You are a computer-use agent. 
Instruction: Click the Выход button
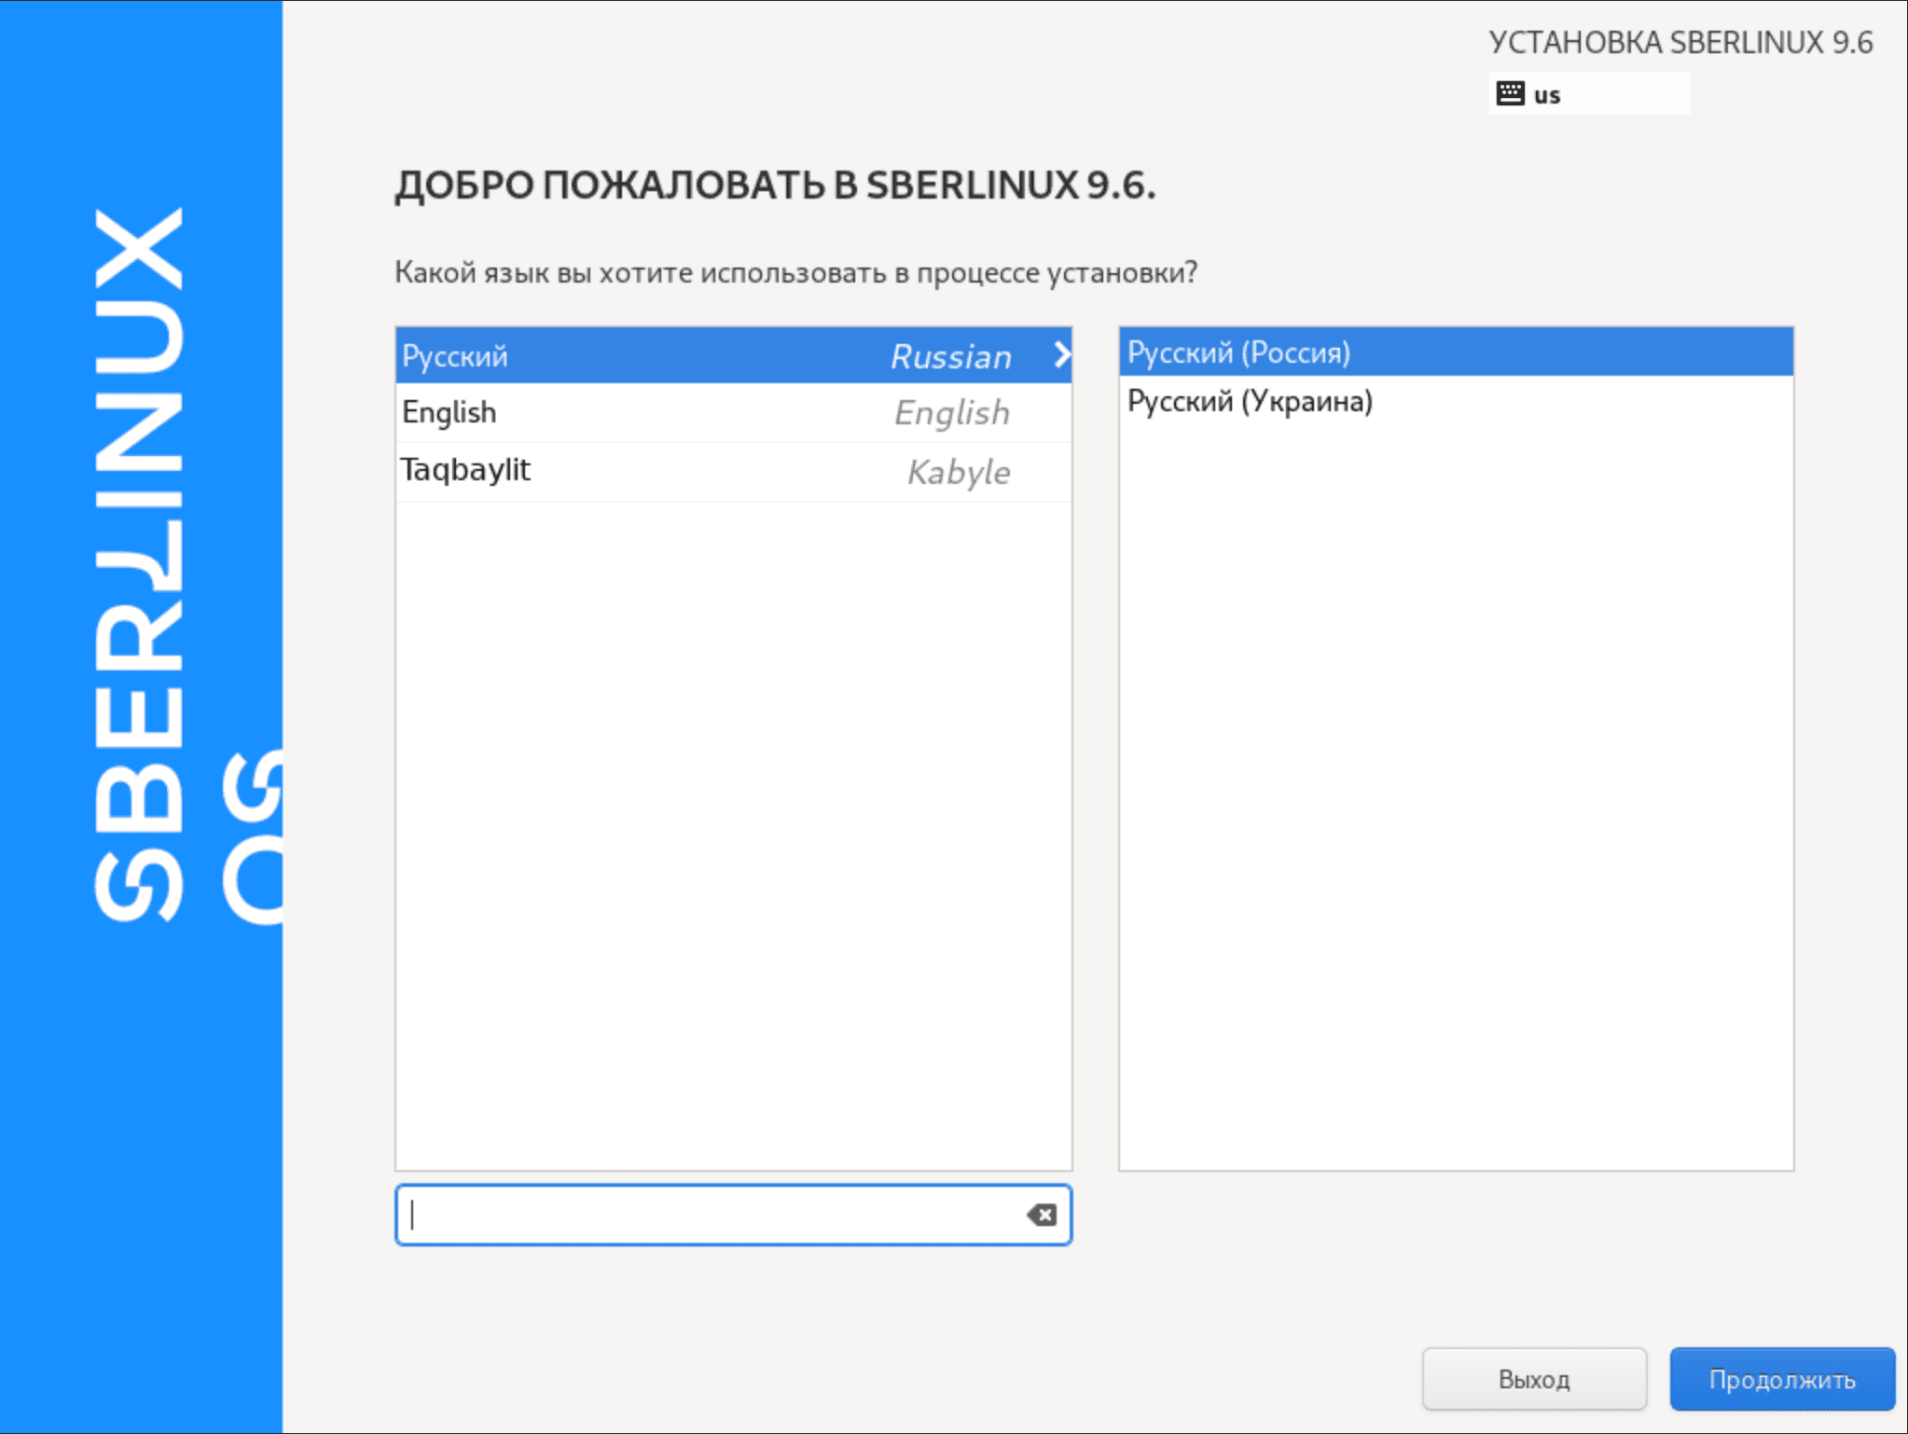pos(1534,1378)
